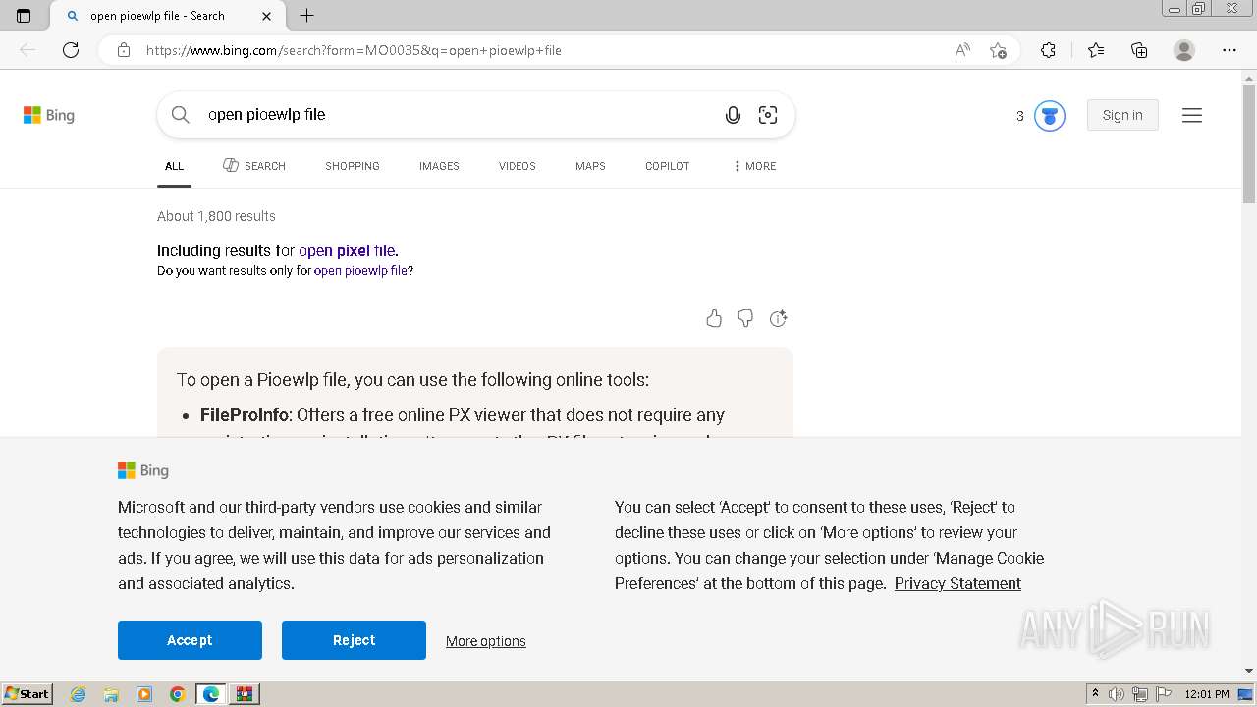1257x707 pixels.
Task: Open 'More options' cookie link
Action: pos(486,641)
